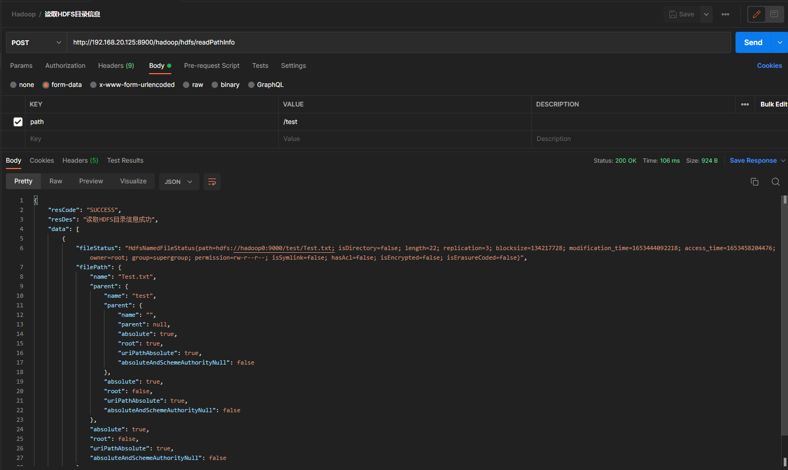This screenshot has width=788, height=470.
Task: Open the JSON format dropdown
Action: (x=179, y=182)
